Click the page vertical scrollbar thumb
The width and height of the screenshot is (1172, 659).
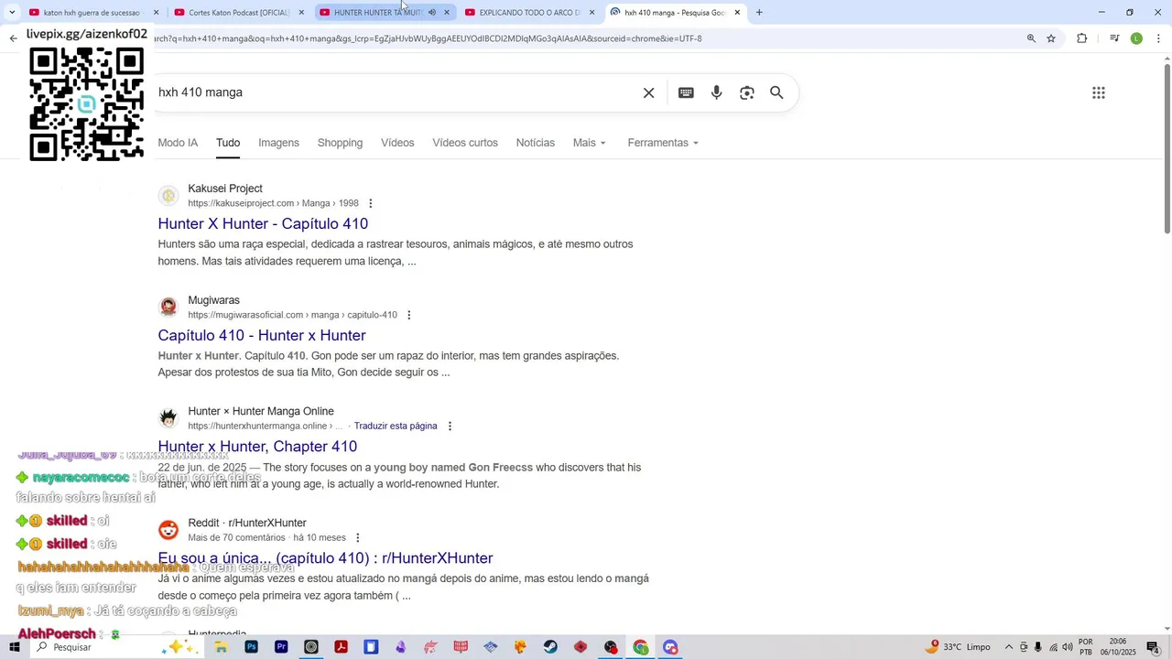click(x=1167, y=146)
